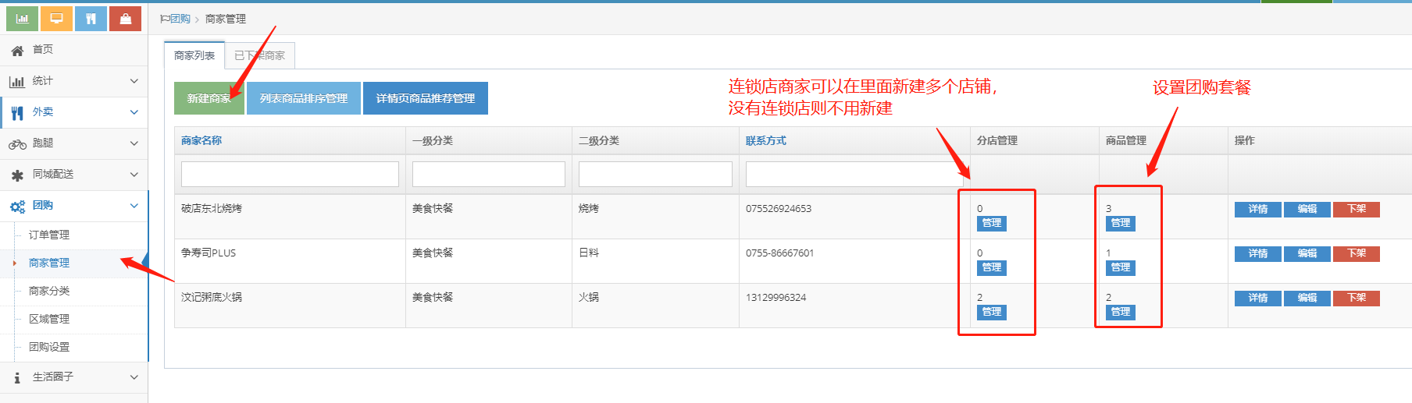
Task: Click the orange monitor icon button
Action: pos(56,19)
